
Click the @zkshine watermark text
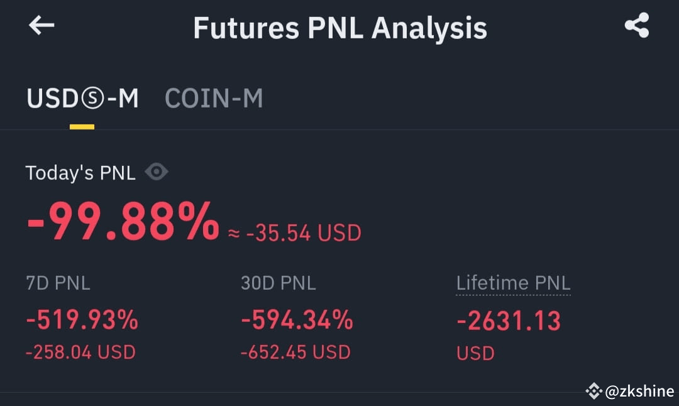coord(639,391)
